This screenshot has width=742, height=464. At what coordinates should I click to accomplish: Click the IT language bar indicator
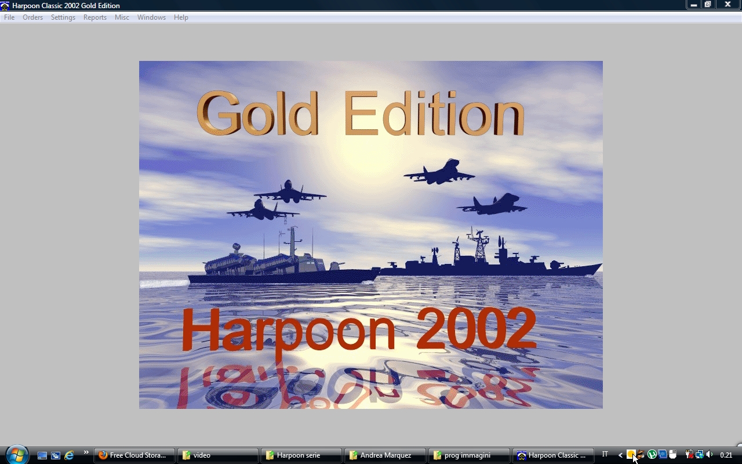[x=605, y=455]
